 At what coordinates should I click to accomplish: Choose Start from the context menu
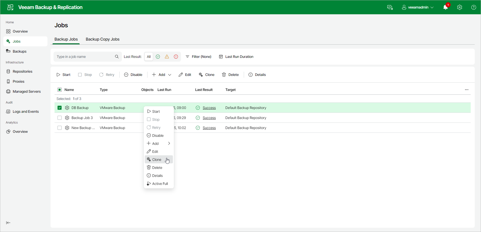point(159,111)
